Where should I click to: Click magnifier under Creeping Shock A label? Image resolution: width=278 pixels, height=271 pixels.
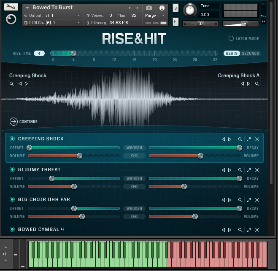pyautogui.click(x=257, y=83)
